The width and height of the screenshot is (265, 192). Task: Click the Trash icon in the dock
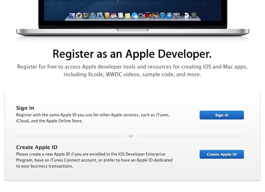pyautogui.click(x=193, y=15)
